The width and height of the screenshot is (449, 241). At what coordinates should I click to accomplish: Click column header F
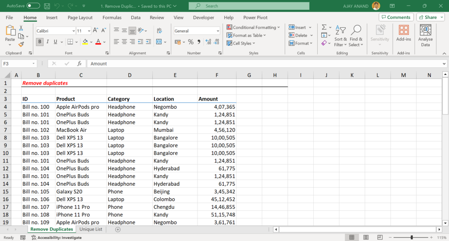217,75
